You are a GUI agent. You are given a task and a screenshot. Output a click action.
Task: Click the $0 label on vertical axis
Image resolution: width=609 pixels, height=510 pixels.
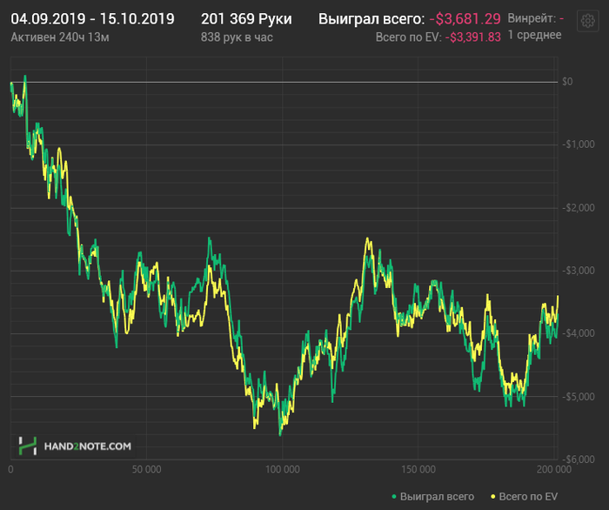(x=566, y=82)
